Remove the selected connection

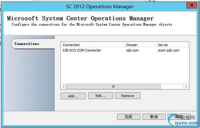[128, 96]
